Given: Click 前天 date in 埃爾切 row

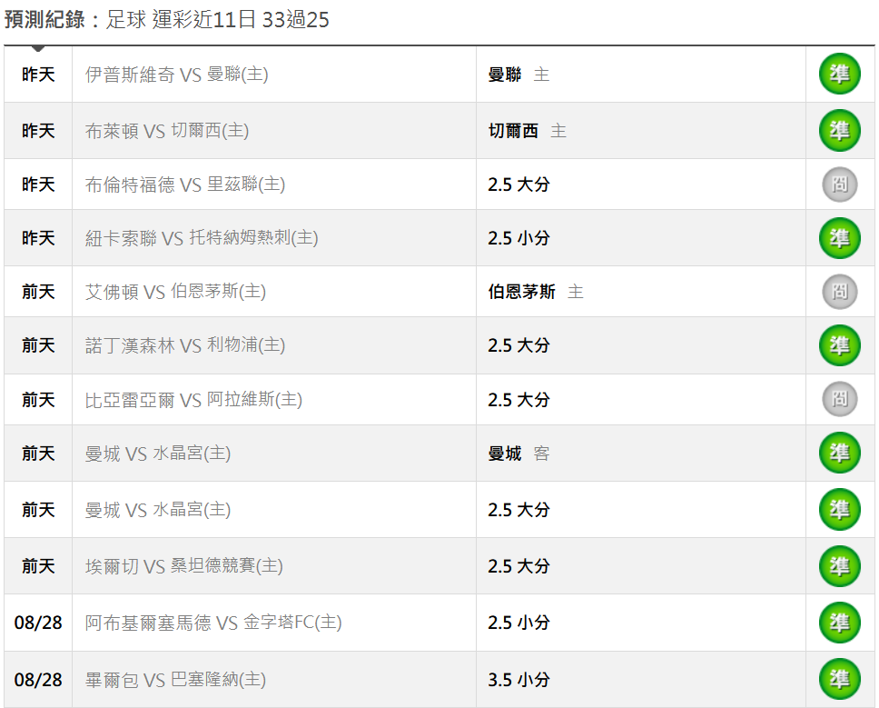Looking at the screenshot, I should click(x=38, y=566).
